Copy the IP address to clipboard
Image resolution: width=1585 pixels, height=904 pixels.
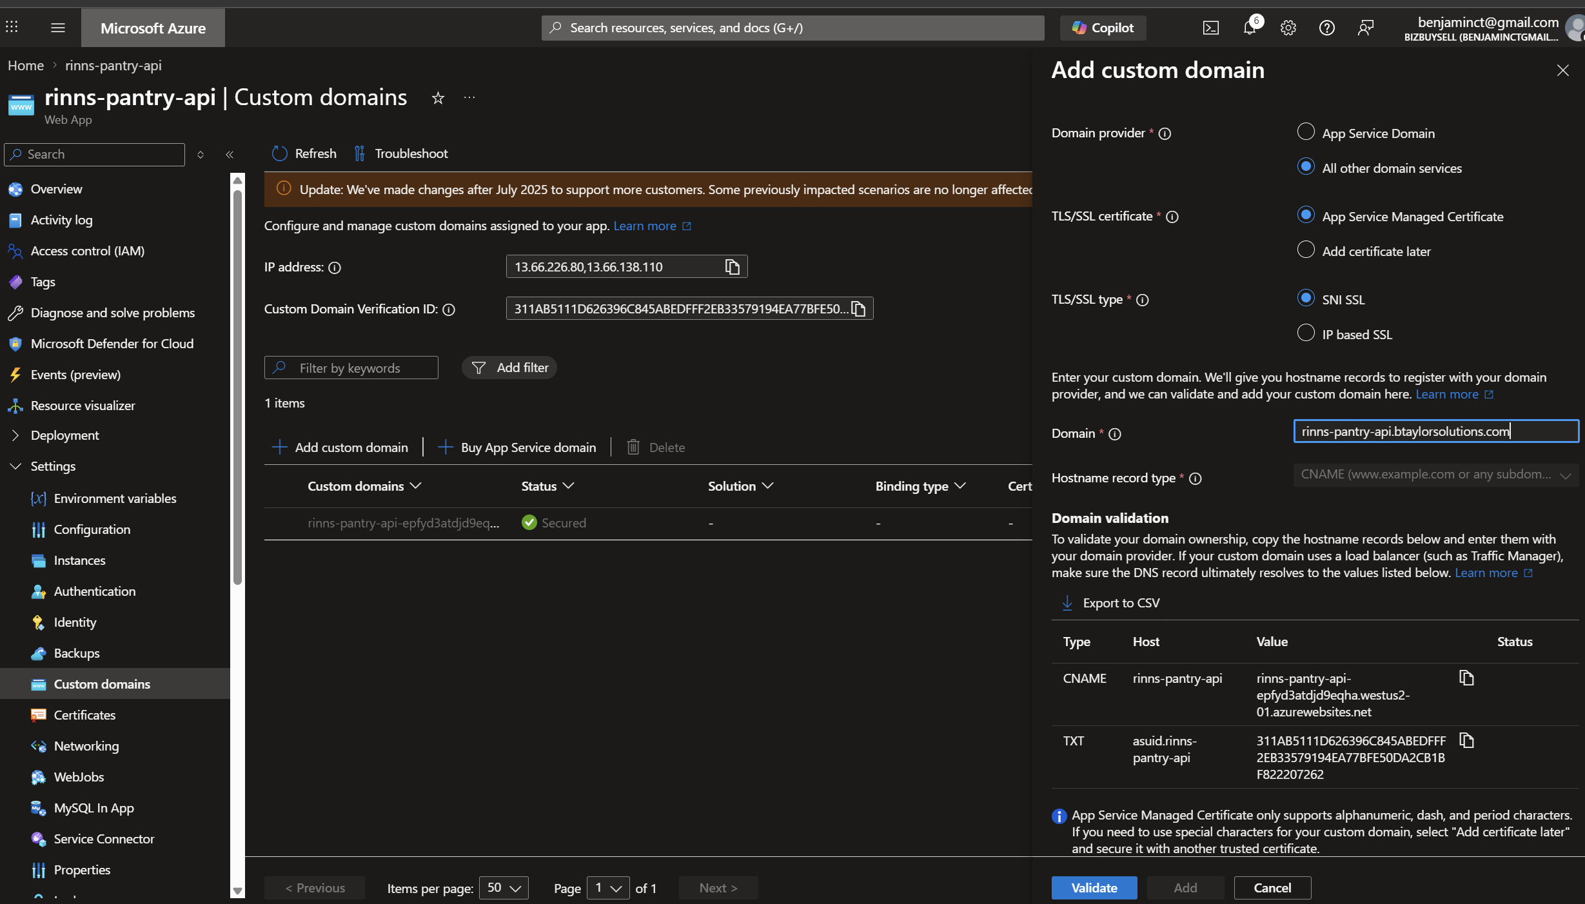[x=732, y=267]
